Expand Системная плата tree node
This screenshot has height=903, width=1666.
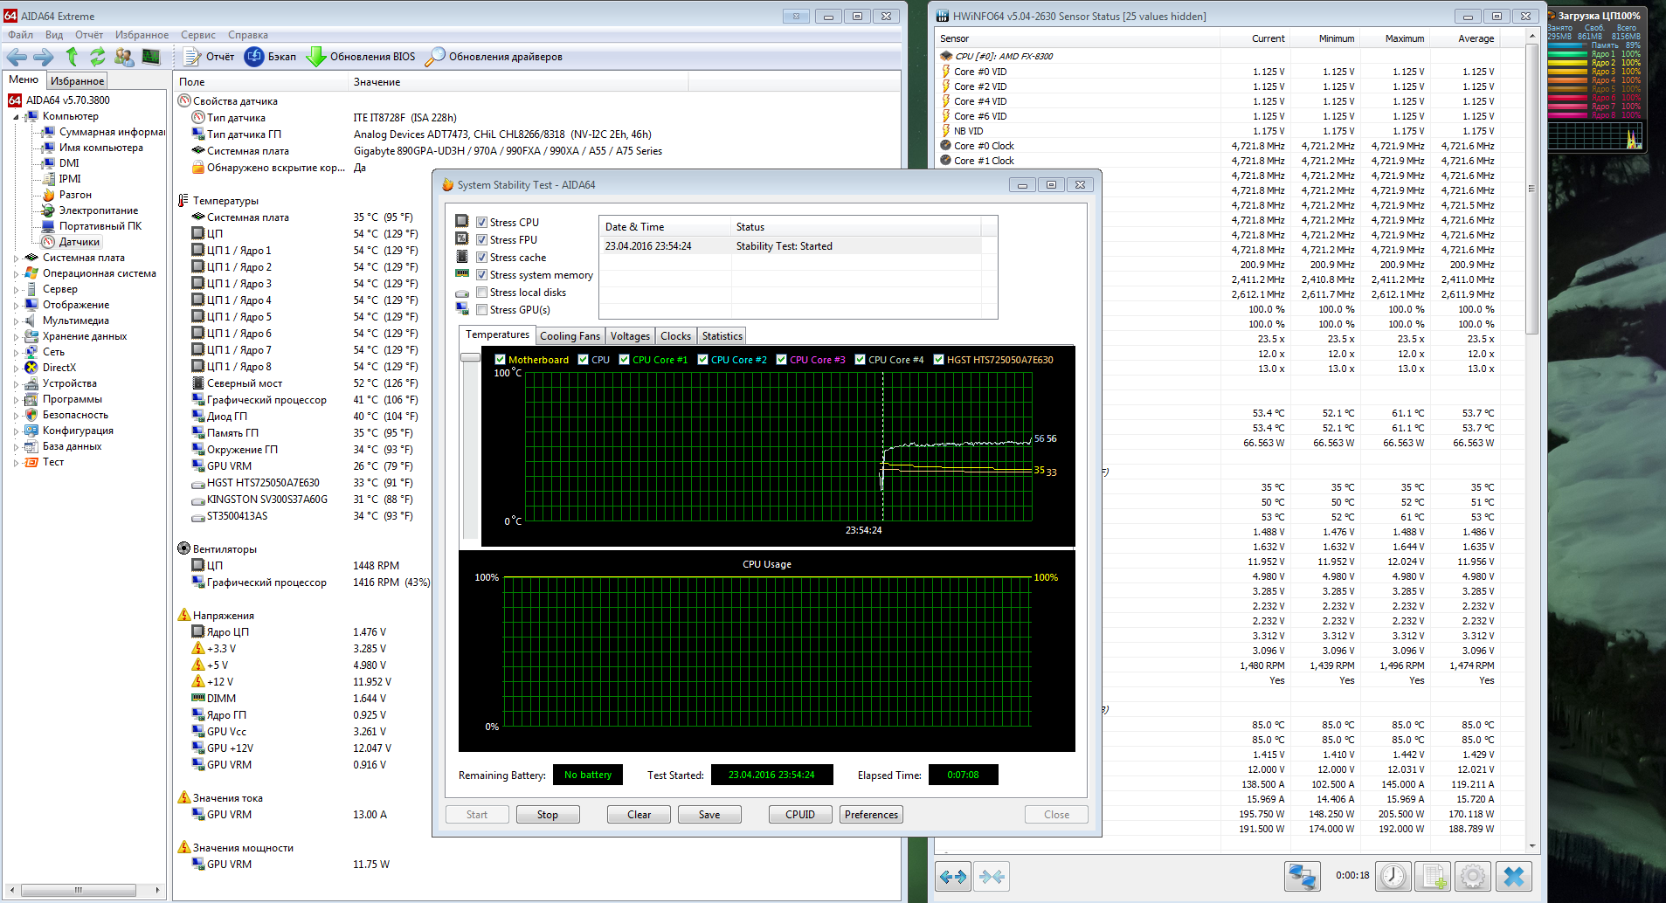[17, 258]
